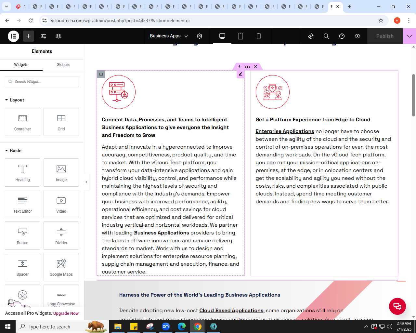The height and width of the screenshot is (333, 416).
Task: Collapse the Basic section
Action: [x=13, y=151]
